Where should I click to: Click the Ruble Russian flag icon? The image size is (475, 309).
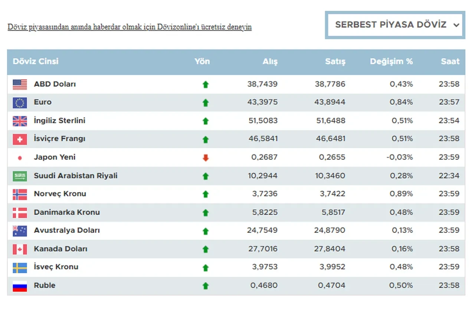coord(20,286)
